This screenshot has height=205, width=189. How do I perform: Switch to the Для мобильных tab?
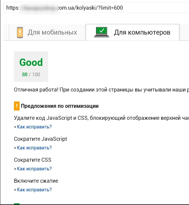(47, 32)
